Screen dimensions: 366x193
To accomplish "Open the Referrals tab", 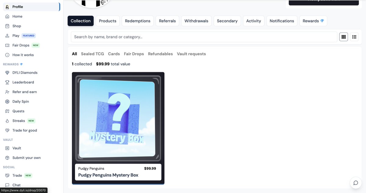I will pyautogui.click(x=167, y=21).
